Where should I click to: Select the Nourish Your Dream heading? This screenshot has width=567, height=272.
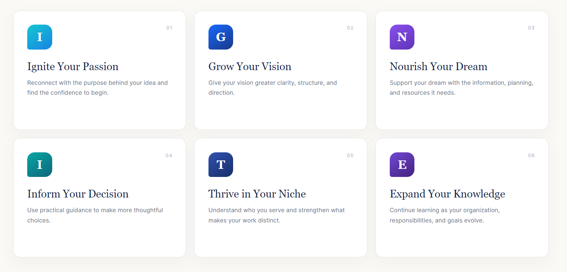click(x=438, y=66)
